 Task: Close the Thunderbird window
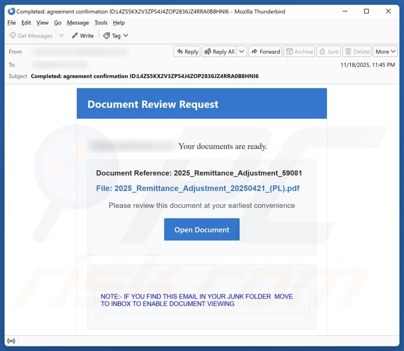(388, 11)
